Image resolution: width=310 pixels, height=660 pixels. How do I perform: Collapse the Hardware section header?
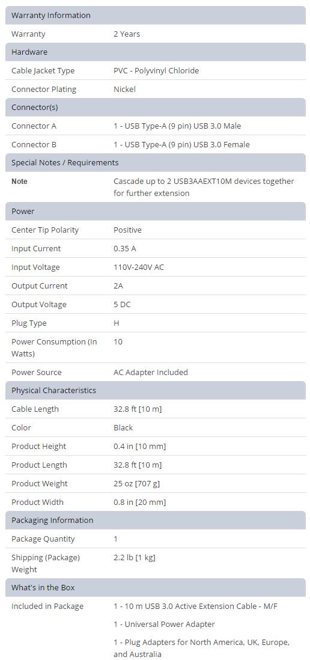pyautogui.click(x=155, y=52)
